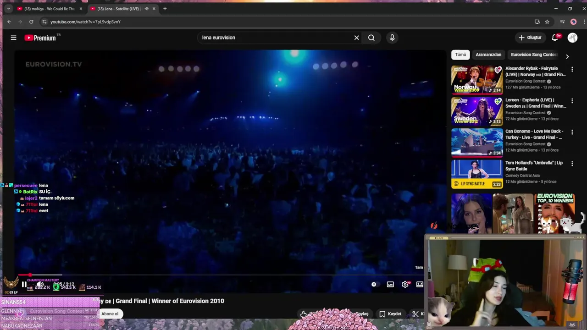Open the Loreen Euphoria Sweden thumbnail
Image resolution: width=587 pixels, height=330 pixels.
[477, 111]
